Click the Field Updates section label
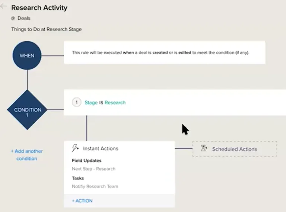 click(87, 160)
